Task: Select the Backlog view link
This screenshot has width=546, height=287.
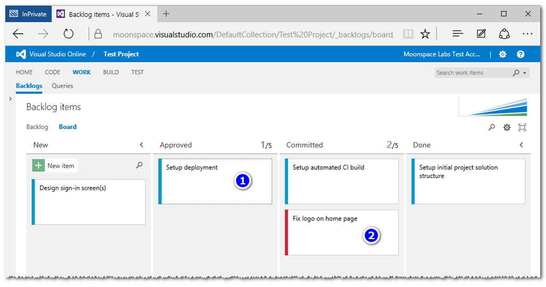Action: 37,127
